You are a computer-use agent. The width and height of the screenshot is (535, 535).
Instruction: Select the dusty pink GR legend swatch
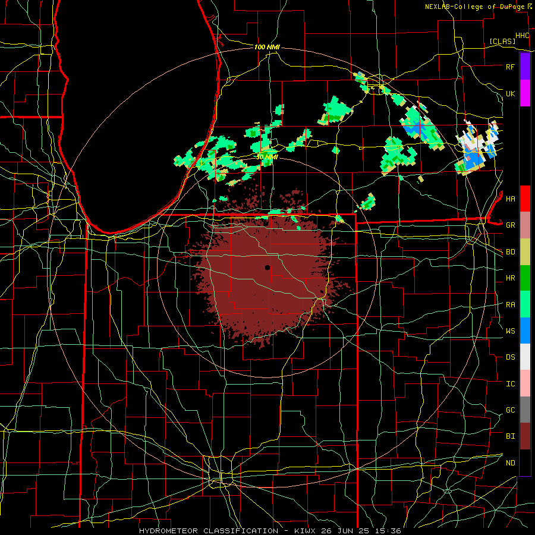pyautogui.click(x=525, y=225)
